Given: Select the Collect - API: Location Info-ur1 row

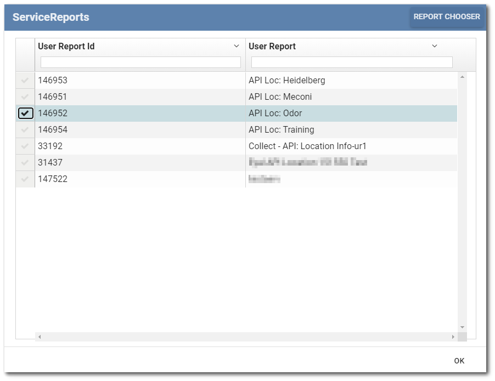Looking at the screenshot, I should point(307,146).
